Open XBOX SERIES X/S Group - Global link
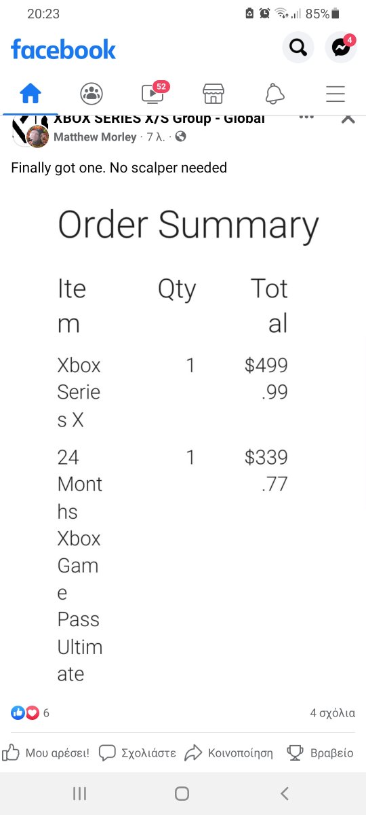Viewport: 366px width, 815px height. click(x=159, y=120)
